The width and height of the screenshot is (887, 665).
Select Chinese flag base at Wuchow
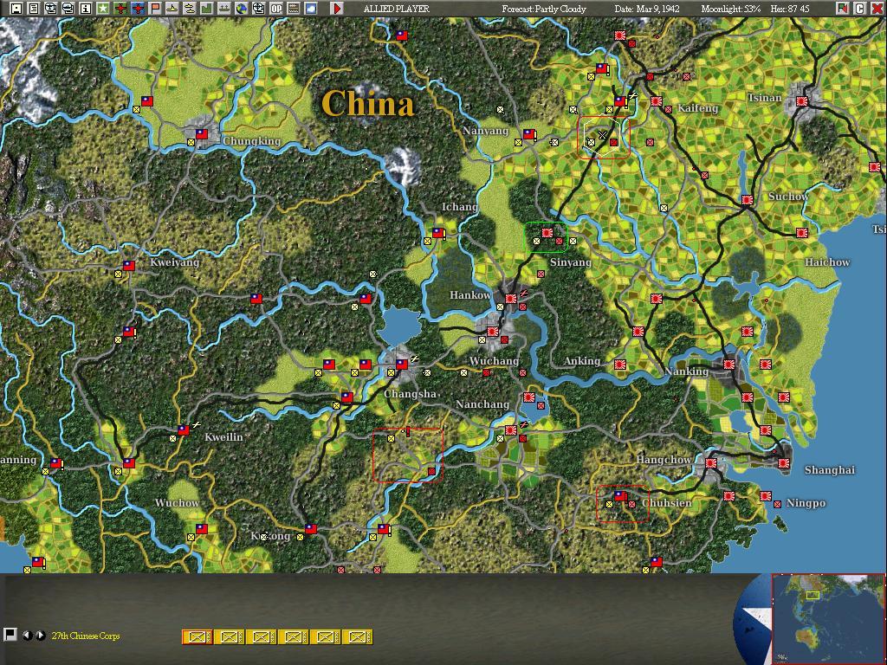[x=201, y=529]
